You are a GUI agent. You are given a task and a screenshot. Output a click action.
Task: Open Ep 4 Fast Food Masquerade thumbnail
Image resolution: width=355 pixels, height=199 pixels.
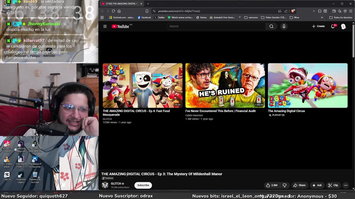[143, 85]
